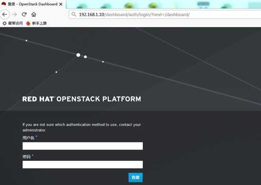This screenshot has height=185, width=261.
Task: Focus the 用户名 username input field
Action: pos(83,146)
